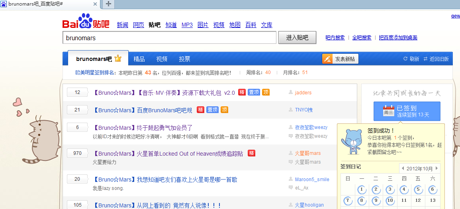Viewport: 460px width, 209px height.
Task: Click the switch arrows icon beside 返回旧版
Action: (425, 59)
